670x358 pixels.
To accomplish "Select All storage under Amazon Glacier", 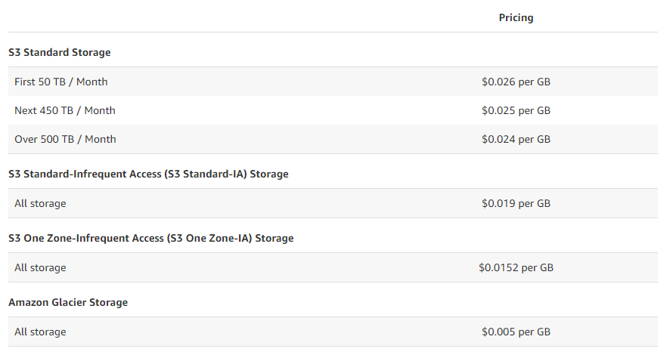I will point(40,332).
